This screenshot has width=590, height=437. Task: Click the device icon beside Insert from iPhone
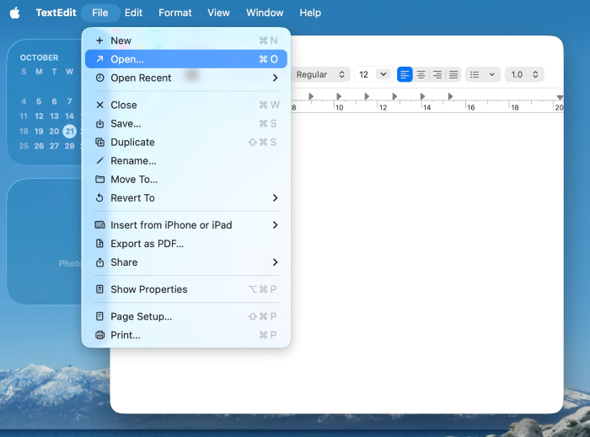click(99, 225)
